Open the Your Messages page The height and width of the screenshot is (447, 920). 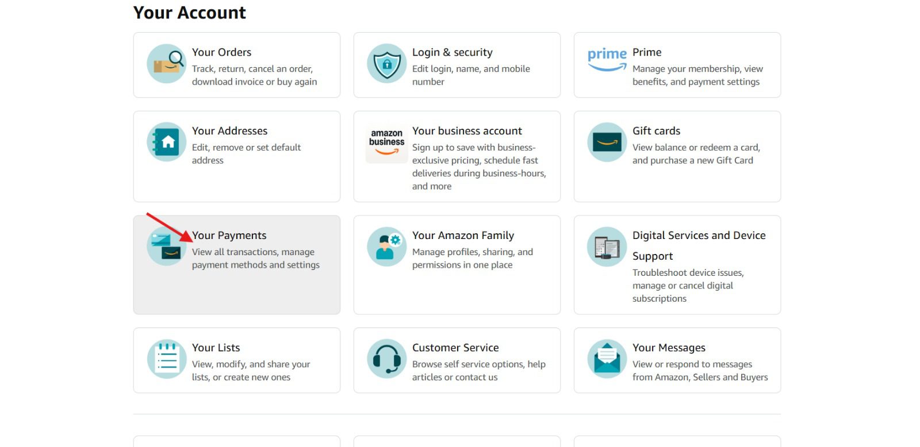point(677,361)
